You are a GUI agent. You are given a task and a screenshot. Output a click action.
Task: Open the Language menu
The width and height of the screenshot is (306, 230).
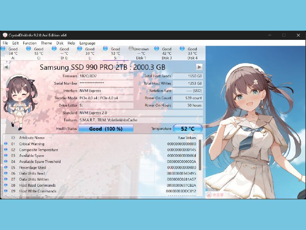(x=88, y=43)
